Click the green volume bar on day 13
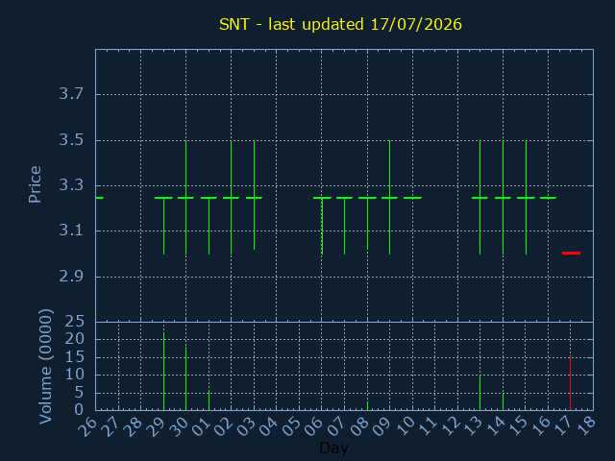The height and width of the screenshot is (461, 615). [480, 393]
